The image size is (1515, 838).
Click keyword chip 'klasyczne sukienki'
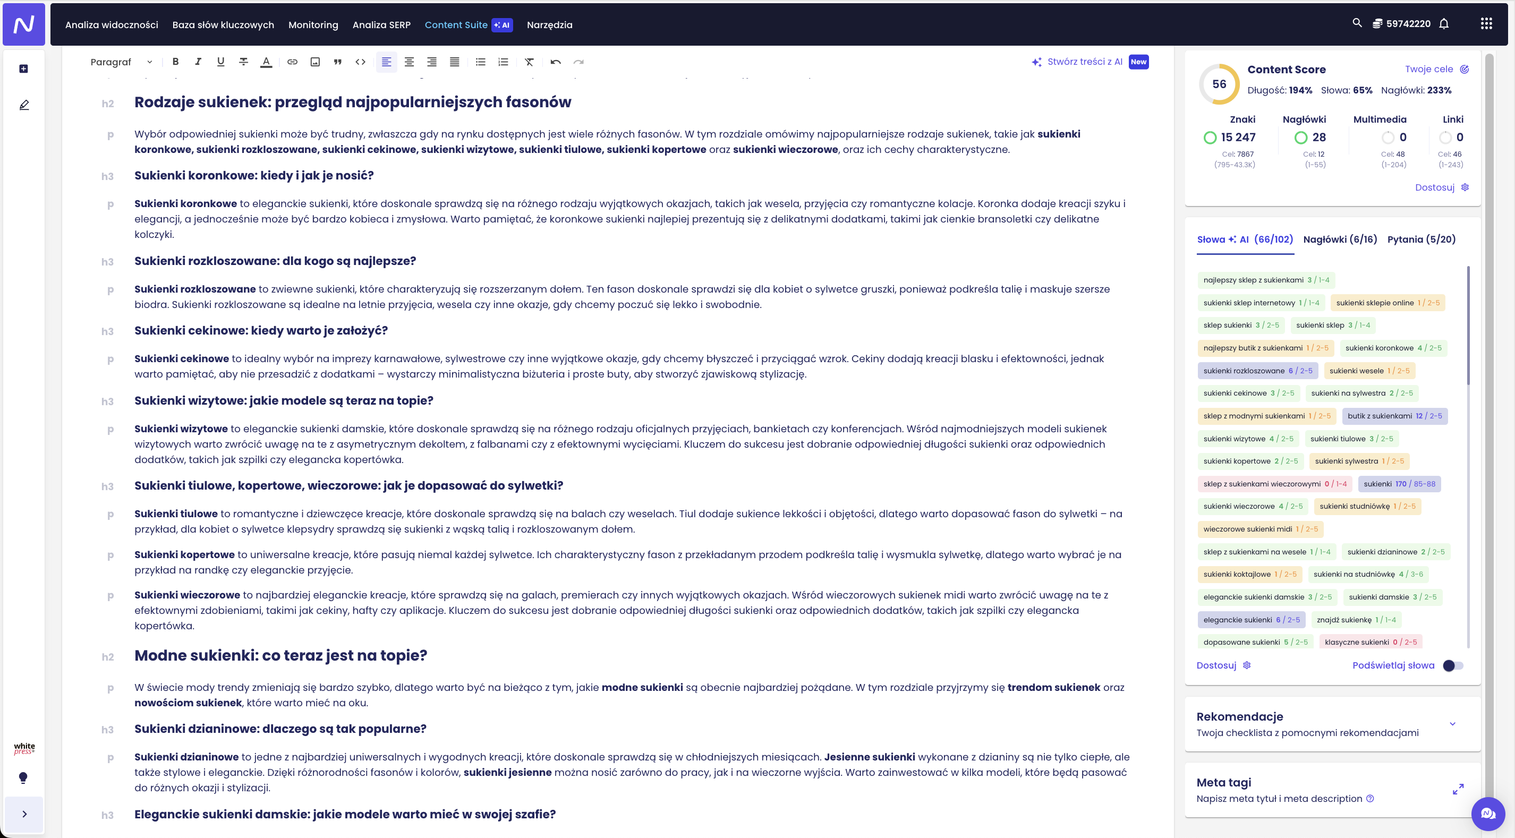1371,642
